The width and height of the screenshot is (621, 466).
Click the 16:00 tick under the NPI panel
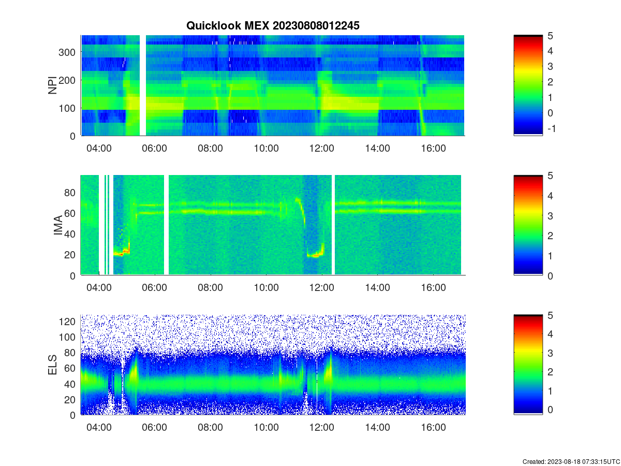coord(434,148)
